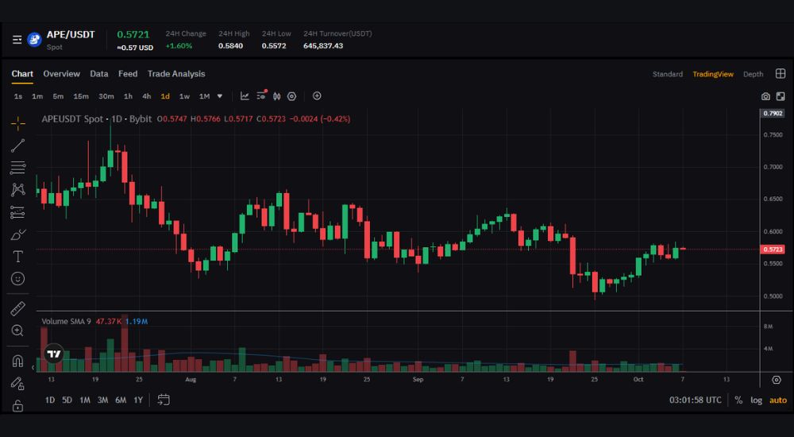Open the indicators chart icon
The image size is (794, 437).
click(245, 96)
